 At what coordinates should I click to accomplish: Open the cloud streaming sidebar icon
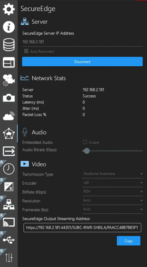(9, 116)
